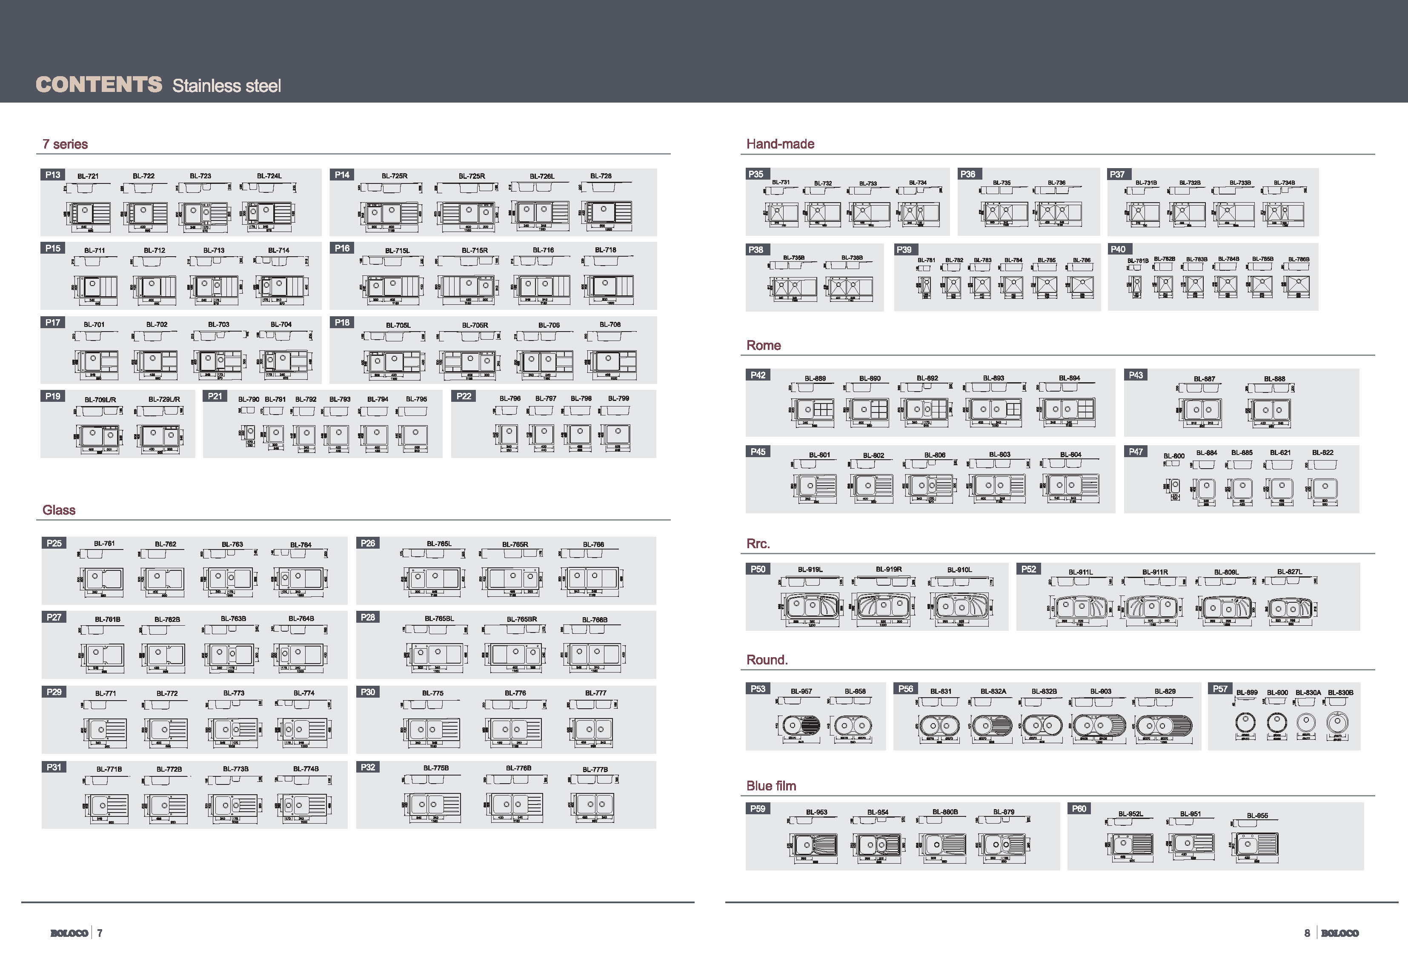Viewport: 1408px width, 956px height.
Task: Jump to page tag P21
Action: pyautogui.click(x=215, y=395)
